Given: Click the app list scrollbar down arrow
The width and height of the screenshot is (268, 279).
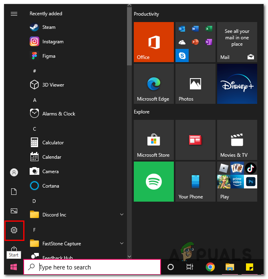Looking at the screenshot, I should [x=129, y=257].
